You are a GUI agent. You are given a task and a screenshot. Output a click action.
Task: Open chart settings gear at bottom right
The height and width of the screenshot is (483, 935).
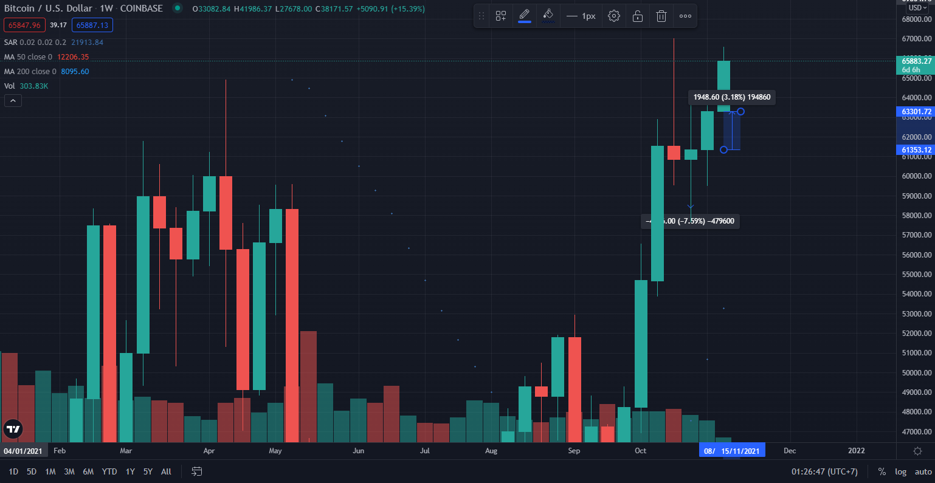[x=917, y=451]
